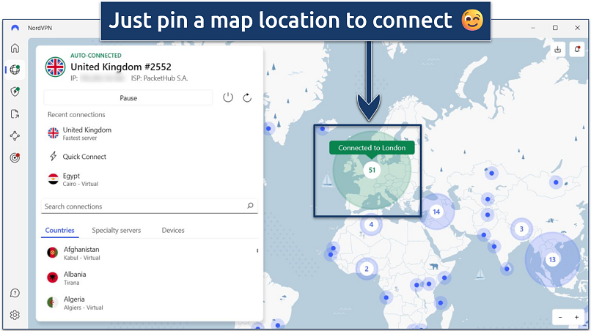Open the help question mark icon

pyautogui.click(x=15, y=294)
